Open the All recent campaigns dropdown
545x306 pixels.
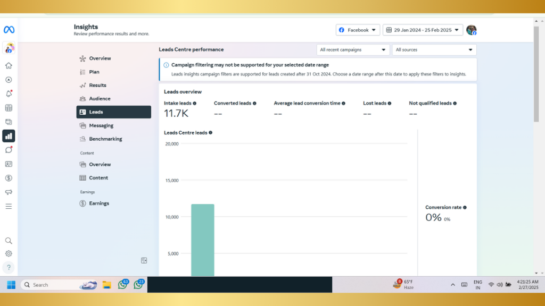(x=353, y=50)
